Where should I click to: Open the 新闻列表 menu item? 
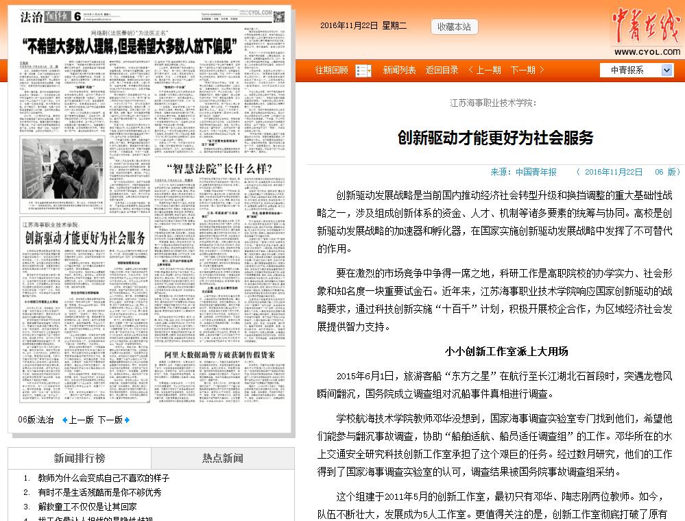[x=399, y=71]
